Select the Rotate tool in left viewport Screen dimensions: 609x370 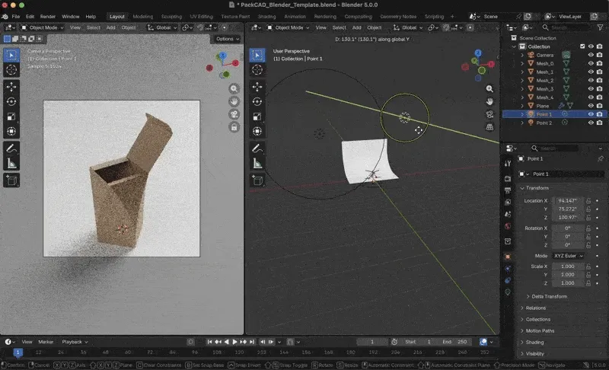[11, 101]
